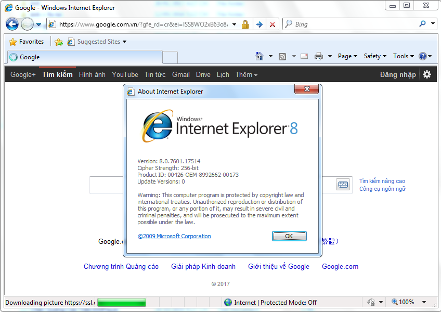The width and height of the screenshot is (441, 312).
Task: Open the Tìm kiếm nâng cao link
Action: (382, 181)
